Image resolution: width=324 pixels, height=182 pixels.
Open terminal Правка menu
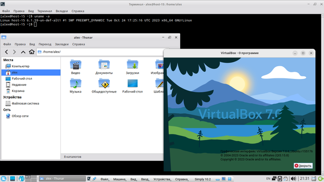[x=19, y=11]
